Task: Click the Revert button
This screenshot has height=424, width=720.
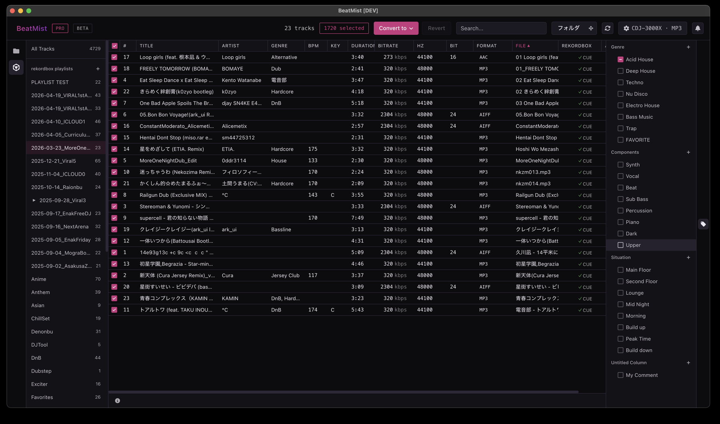Action: point(436,28)
